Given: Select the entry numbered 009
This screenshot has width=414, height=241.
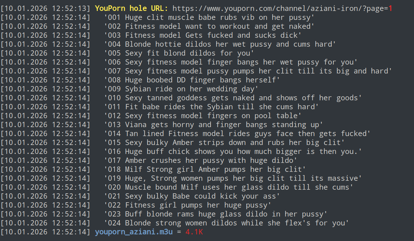Looking at the screenshot, I should click(181, 89).
